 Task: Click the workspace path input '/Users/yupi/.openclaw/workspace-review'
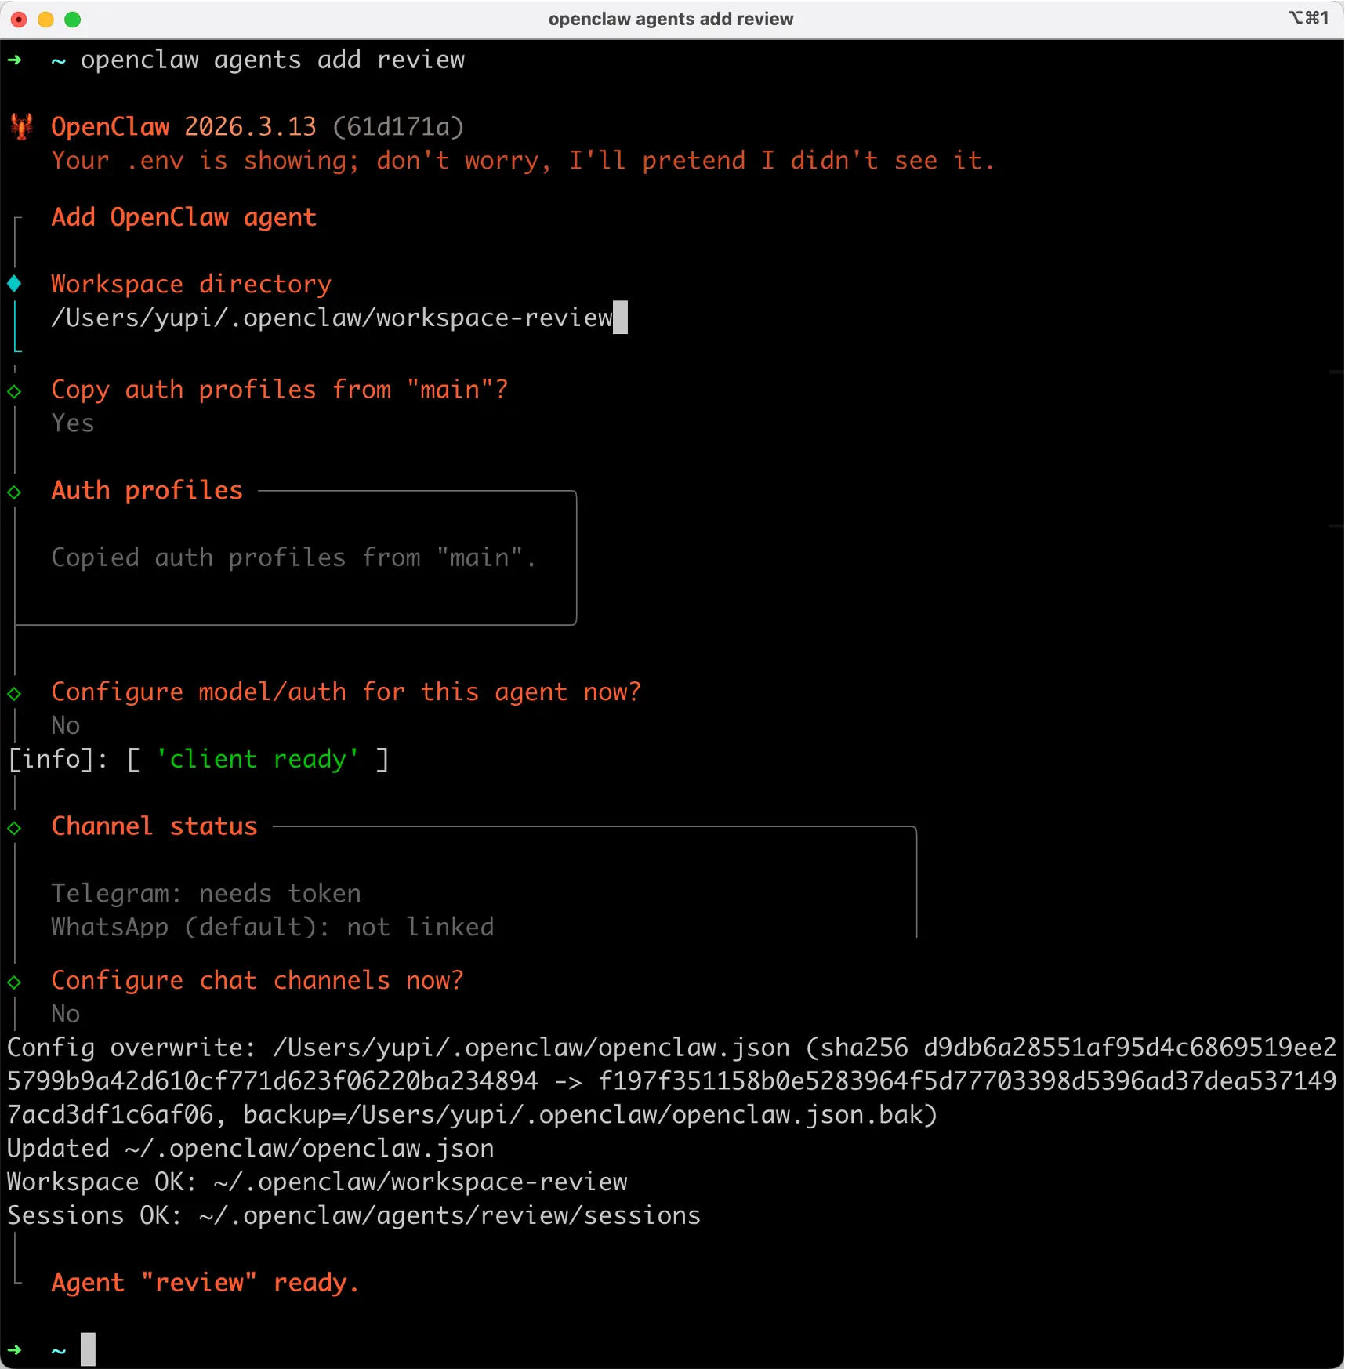tap(332, 318)
